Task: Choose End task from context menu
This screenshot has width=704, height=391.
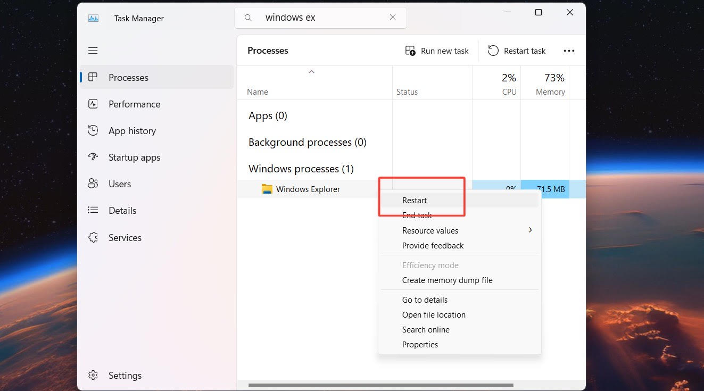Action: click(x=417, y=215)
